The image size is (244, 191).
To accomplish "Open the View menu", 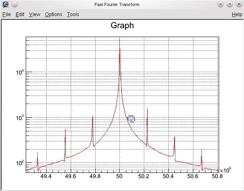I will (x=35, y=15).
